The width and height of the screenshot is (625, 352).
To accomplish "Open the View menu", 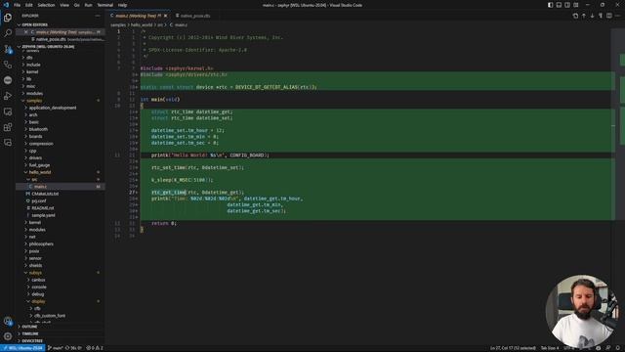I will (x=64, y=5).
